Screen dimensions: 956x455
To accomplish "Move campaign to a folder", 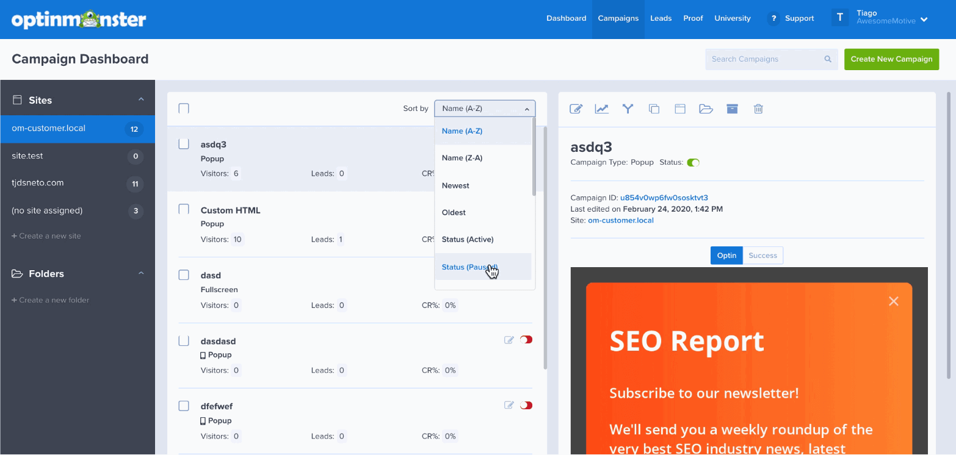I will coord(706,109).
